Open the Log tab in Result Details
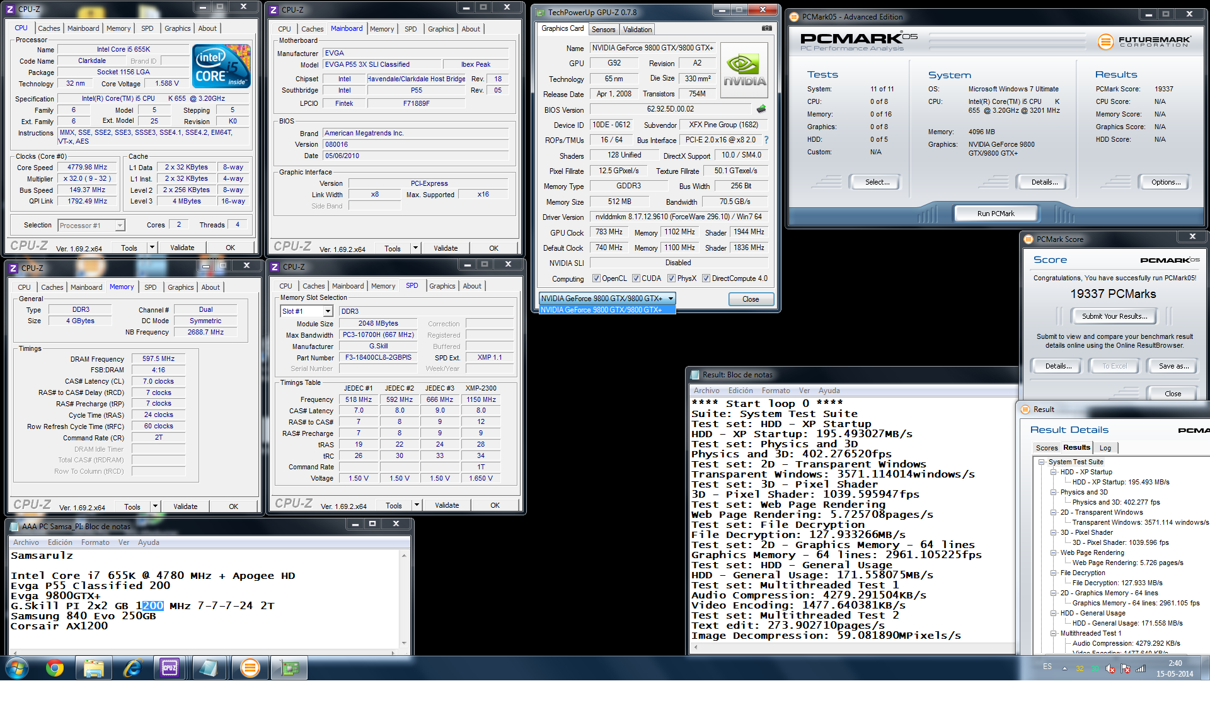Viewport: 1210px width, 715px height. pos(1105,448)
